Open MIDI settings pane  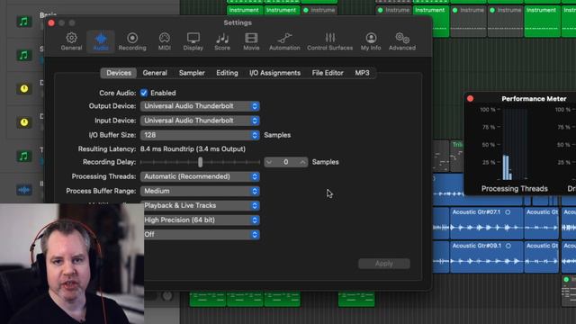point(164,41)
